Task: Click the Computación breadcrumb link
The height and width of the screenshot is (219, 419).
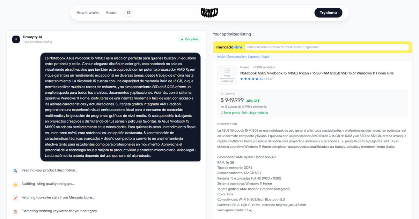Action: click(x=236, y=56)
